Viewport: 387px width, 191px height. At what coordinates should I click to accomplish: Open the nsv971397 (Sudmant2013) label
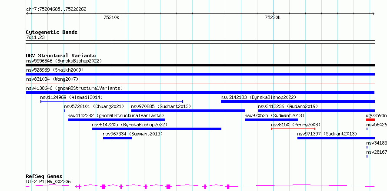[x=327, y=134]
